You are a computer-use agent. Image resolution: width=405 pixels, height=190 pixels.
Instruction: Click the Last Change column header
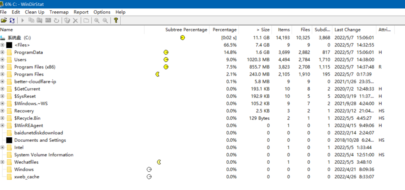coord(347,30)
